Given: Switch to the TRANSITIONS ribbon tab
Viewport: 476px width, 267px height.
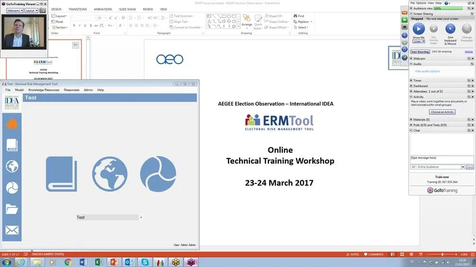Looking at the screenshot, I should tap(78, 9).
